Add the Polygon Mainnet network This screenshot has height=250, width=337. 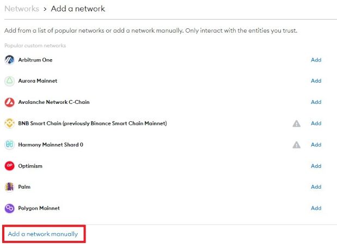[316, 208]
